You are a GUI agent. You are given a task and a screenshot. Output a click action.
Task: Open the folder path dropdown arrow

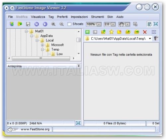pyautogui.click(x=150, y=39)
